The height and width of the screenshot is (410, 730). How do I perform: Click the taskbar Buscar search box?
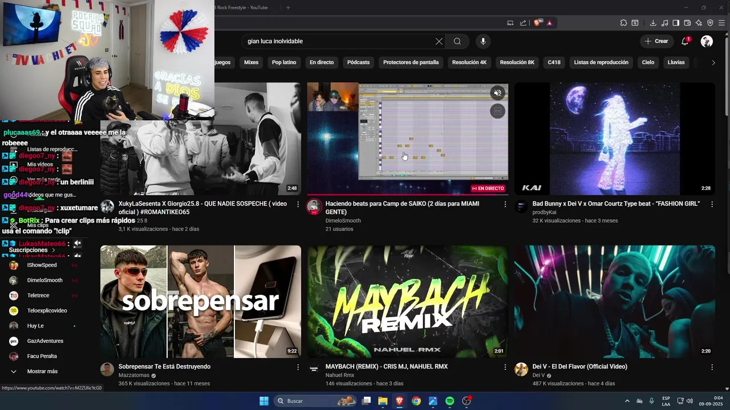click(316, 401)
